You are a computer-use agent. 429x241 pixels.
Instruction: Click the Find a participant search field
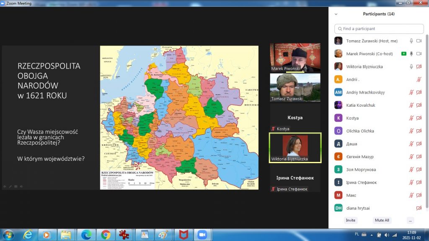pos(379,29)
